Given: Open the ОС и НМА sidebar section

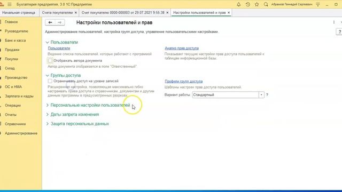Looking at the screenshot, I should point(13,87).
